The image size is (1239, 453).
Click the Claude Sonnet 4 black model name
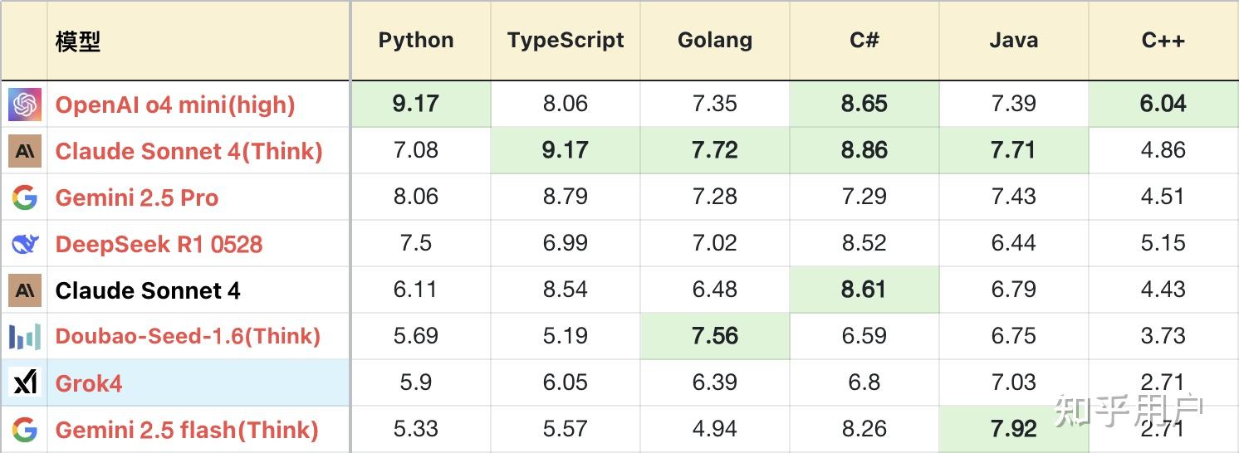(148, 290)
